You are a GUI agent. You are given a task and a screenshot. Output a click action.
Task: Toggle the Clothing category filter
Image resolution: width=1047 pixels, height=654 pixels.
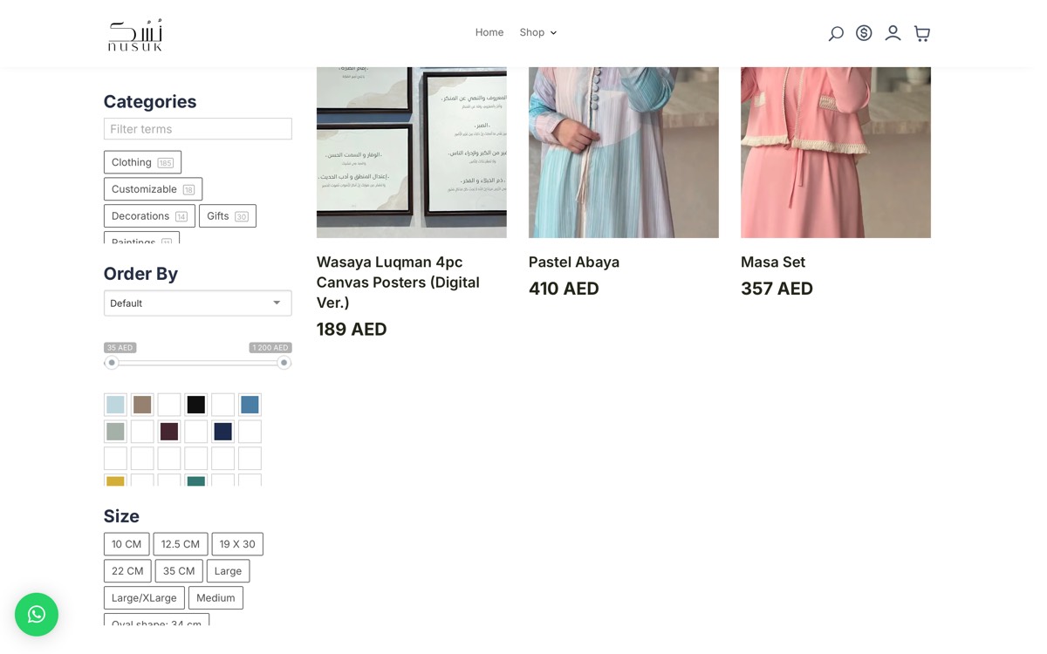click(x=142, y=162)
